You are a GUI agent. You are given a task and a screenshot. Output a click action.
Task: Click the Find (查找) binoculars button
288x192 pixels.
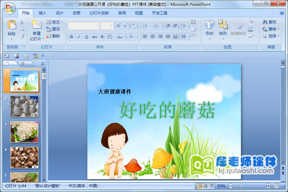pos(269,22)
